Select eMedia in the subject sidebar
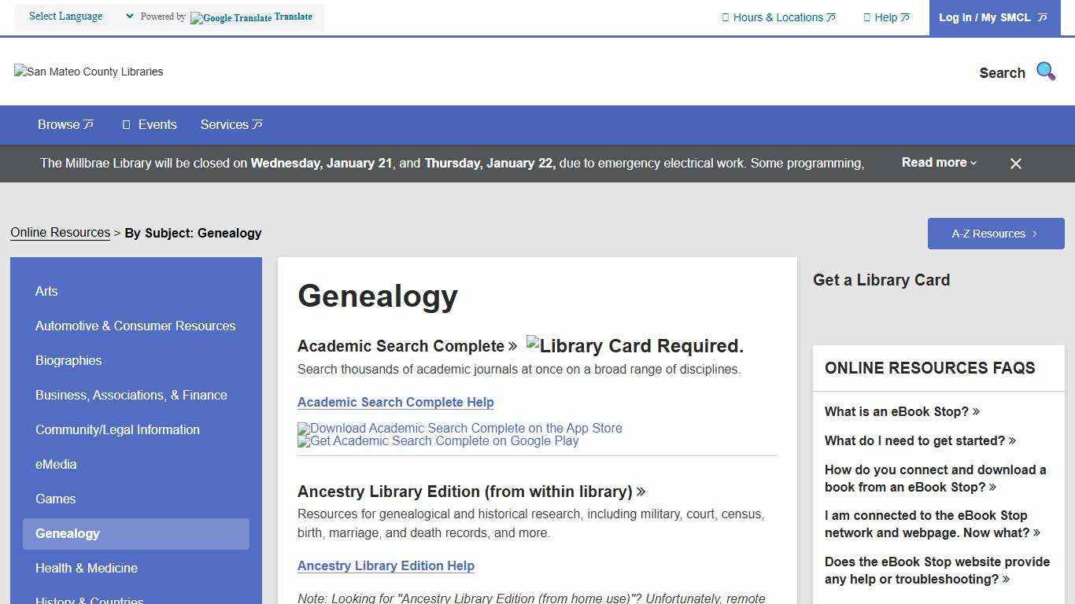This screenshot has width=1075, height=604. tap(56, 464)
